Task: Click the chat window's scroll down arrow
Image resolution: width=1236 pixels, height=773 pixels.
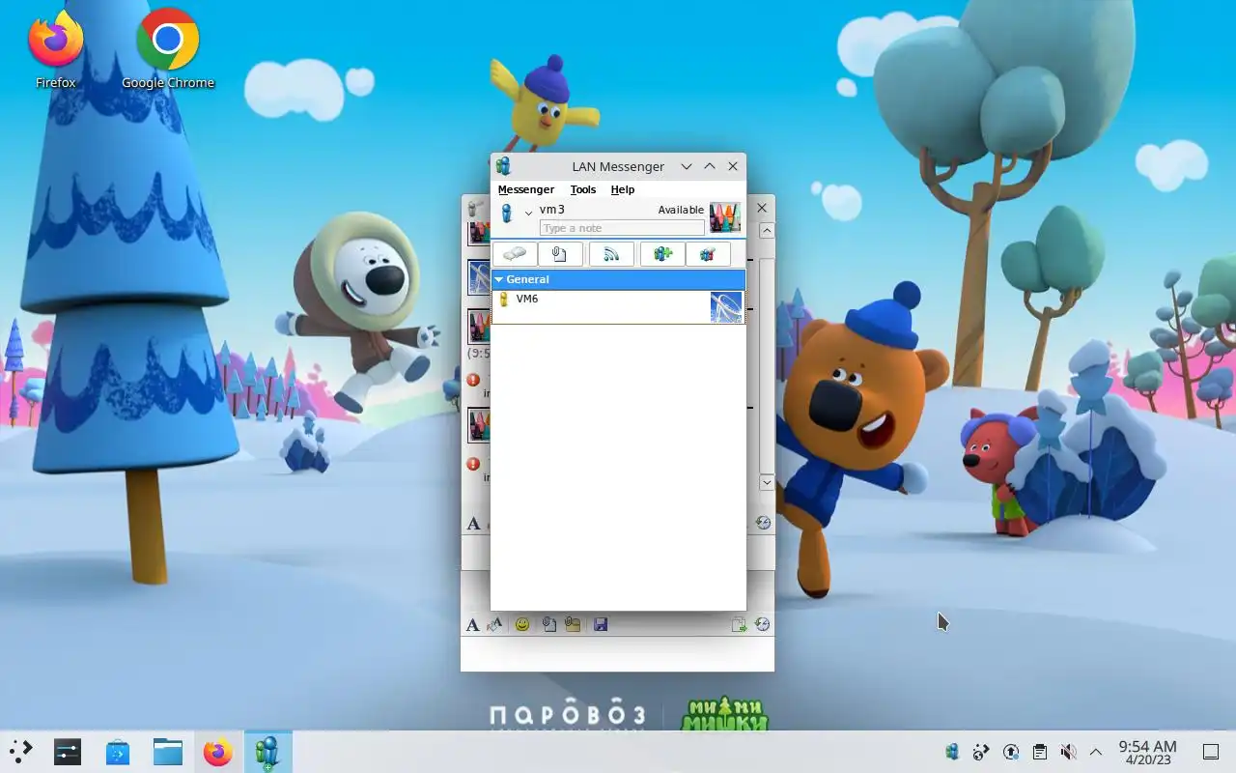Action: (767, 482)
